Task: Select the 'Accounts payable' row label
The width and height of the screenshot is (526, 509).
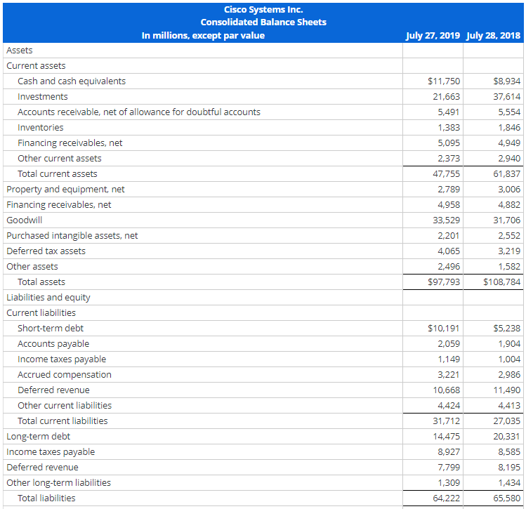Action: (x=53, y=344)
